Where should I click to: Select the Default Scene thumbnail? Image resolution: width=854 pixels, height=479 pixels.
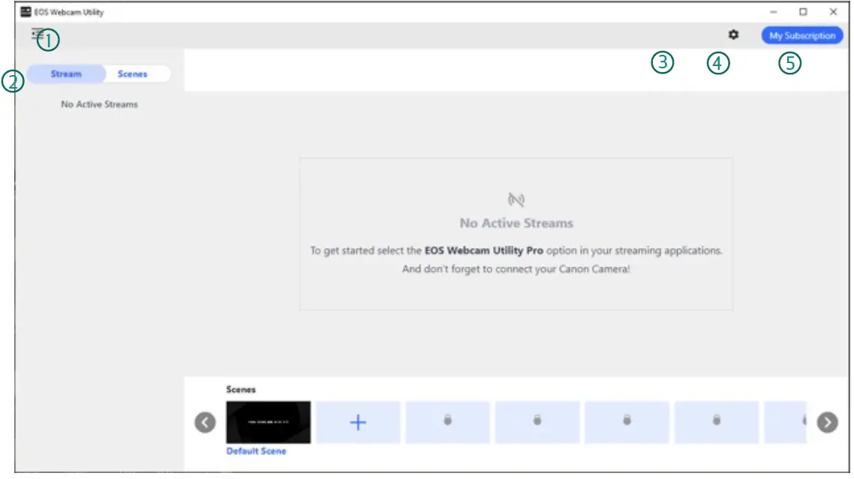[267, 422]
